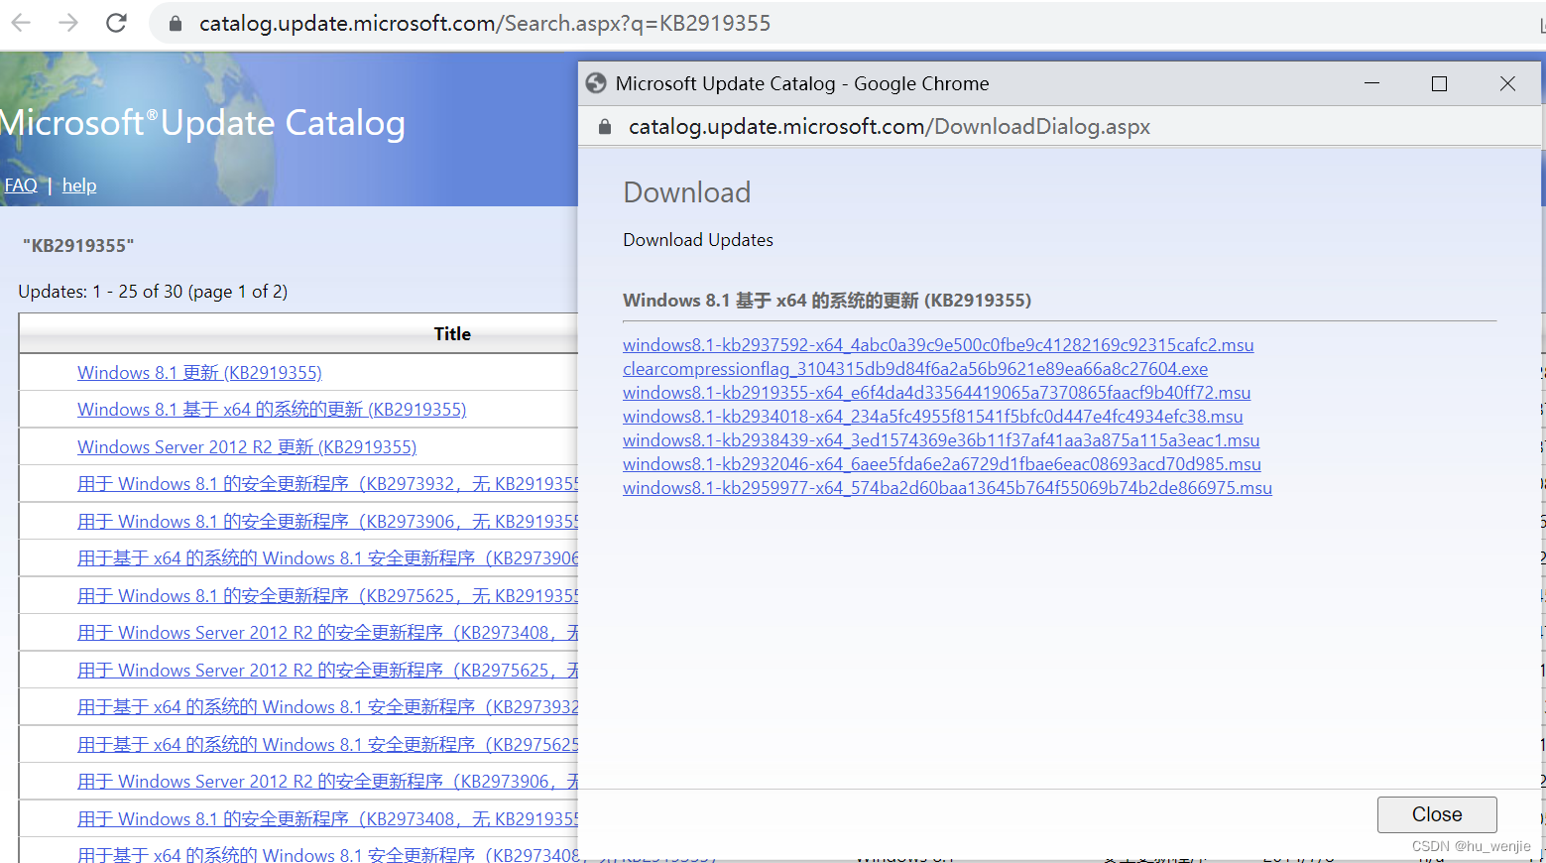
Task: Sort results by the Title column header
Action: [452, 333]
